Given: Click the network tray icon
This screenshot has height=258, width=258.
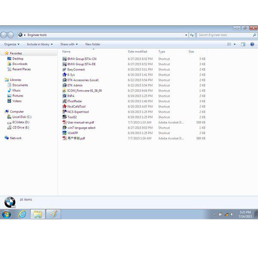Looking at the screenshot, I should coord(227,214).
